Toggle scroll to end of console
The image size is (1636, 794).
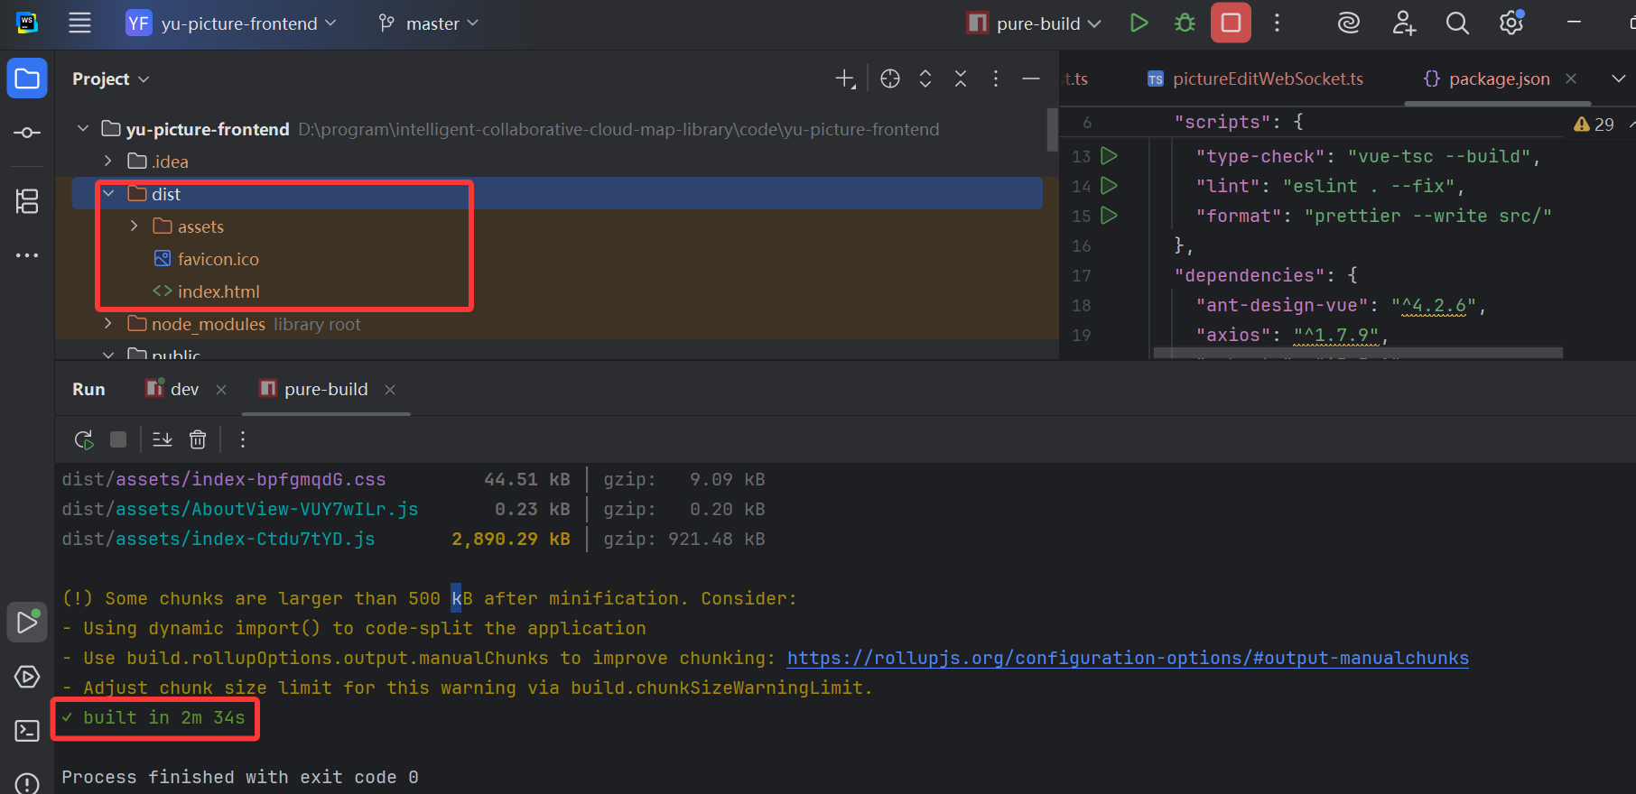[x=163, y=439]
